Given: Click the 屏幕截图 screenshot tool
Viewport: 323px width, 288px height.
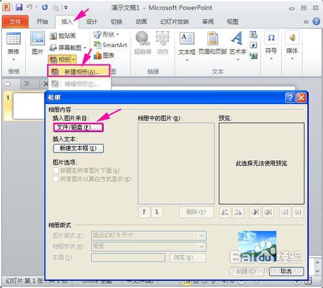Looking at the screenshot, I should pyautogui.click(x=65, y=48).
